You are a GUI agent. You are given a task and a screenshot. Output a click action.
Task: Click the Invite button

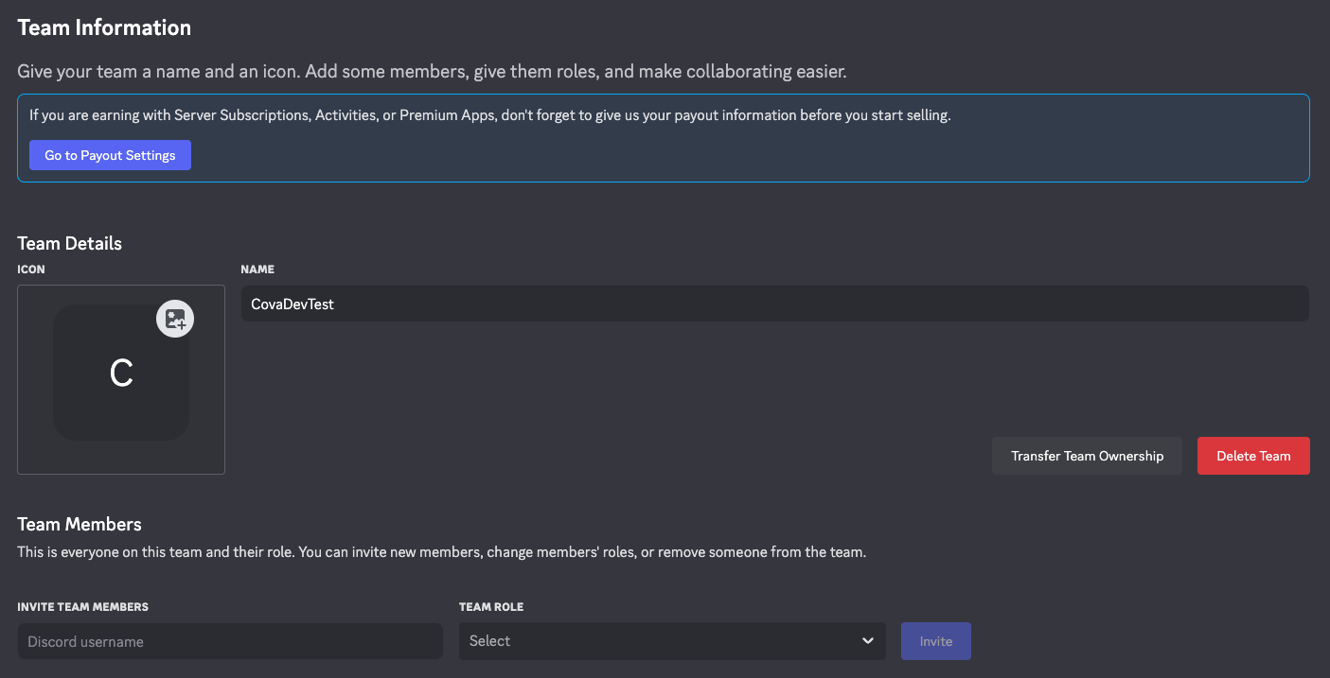935,641
